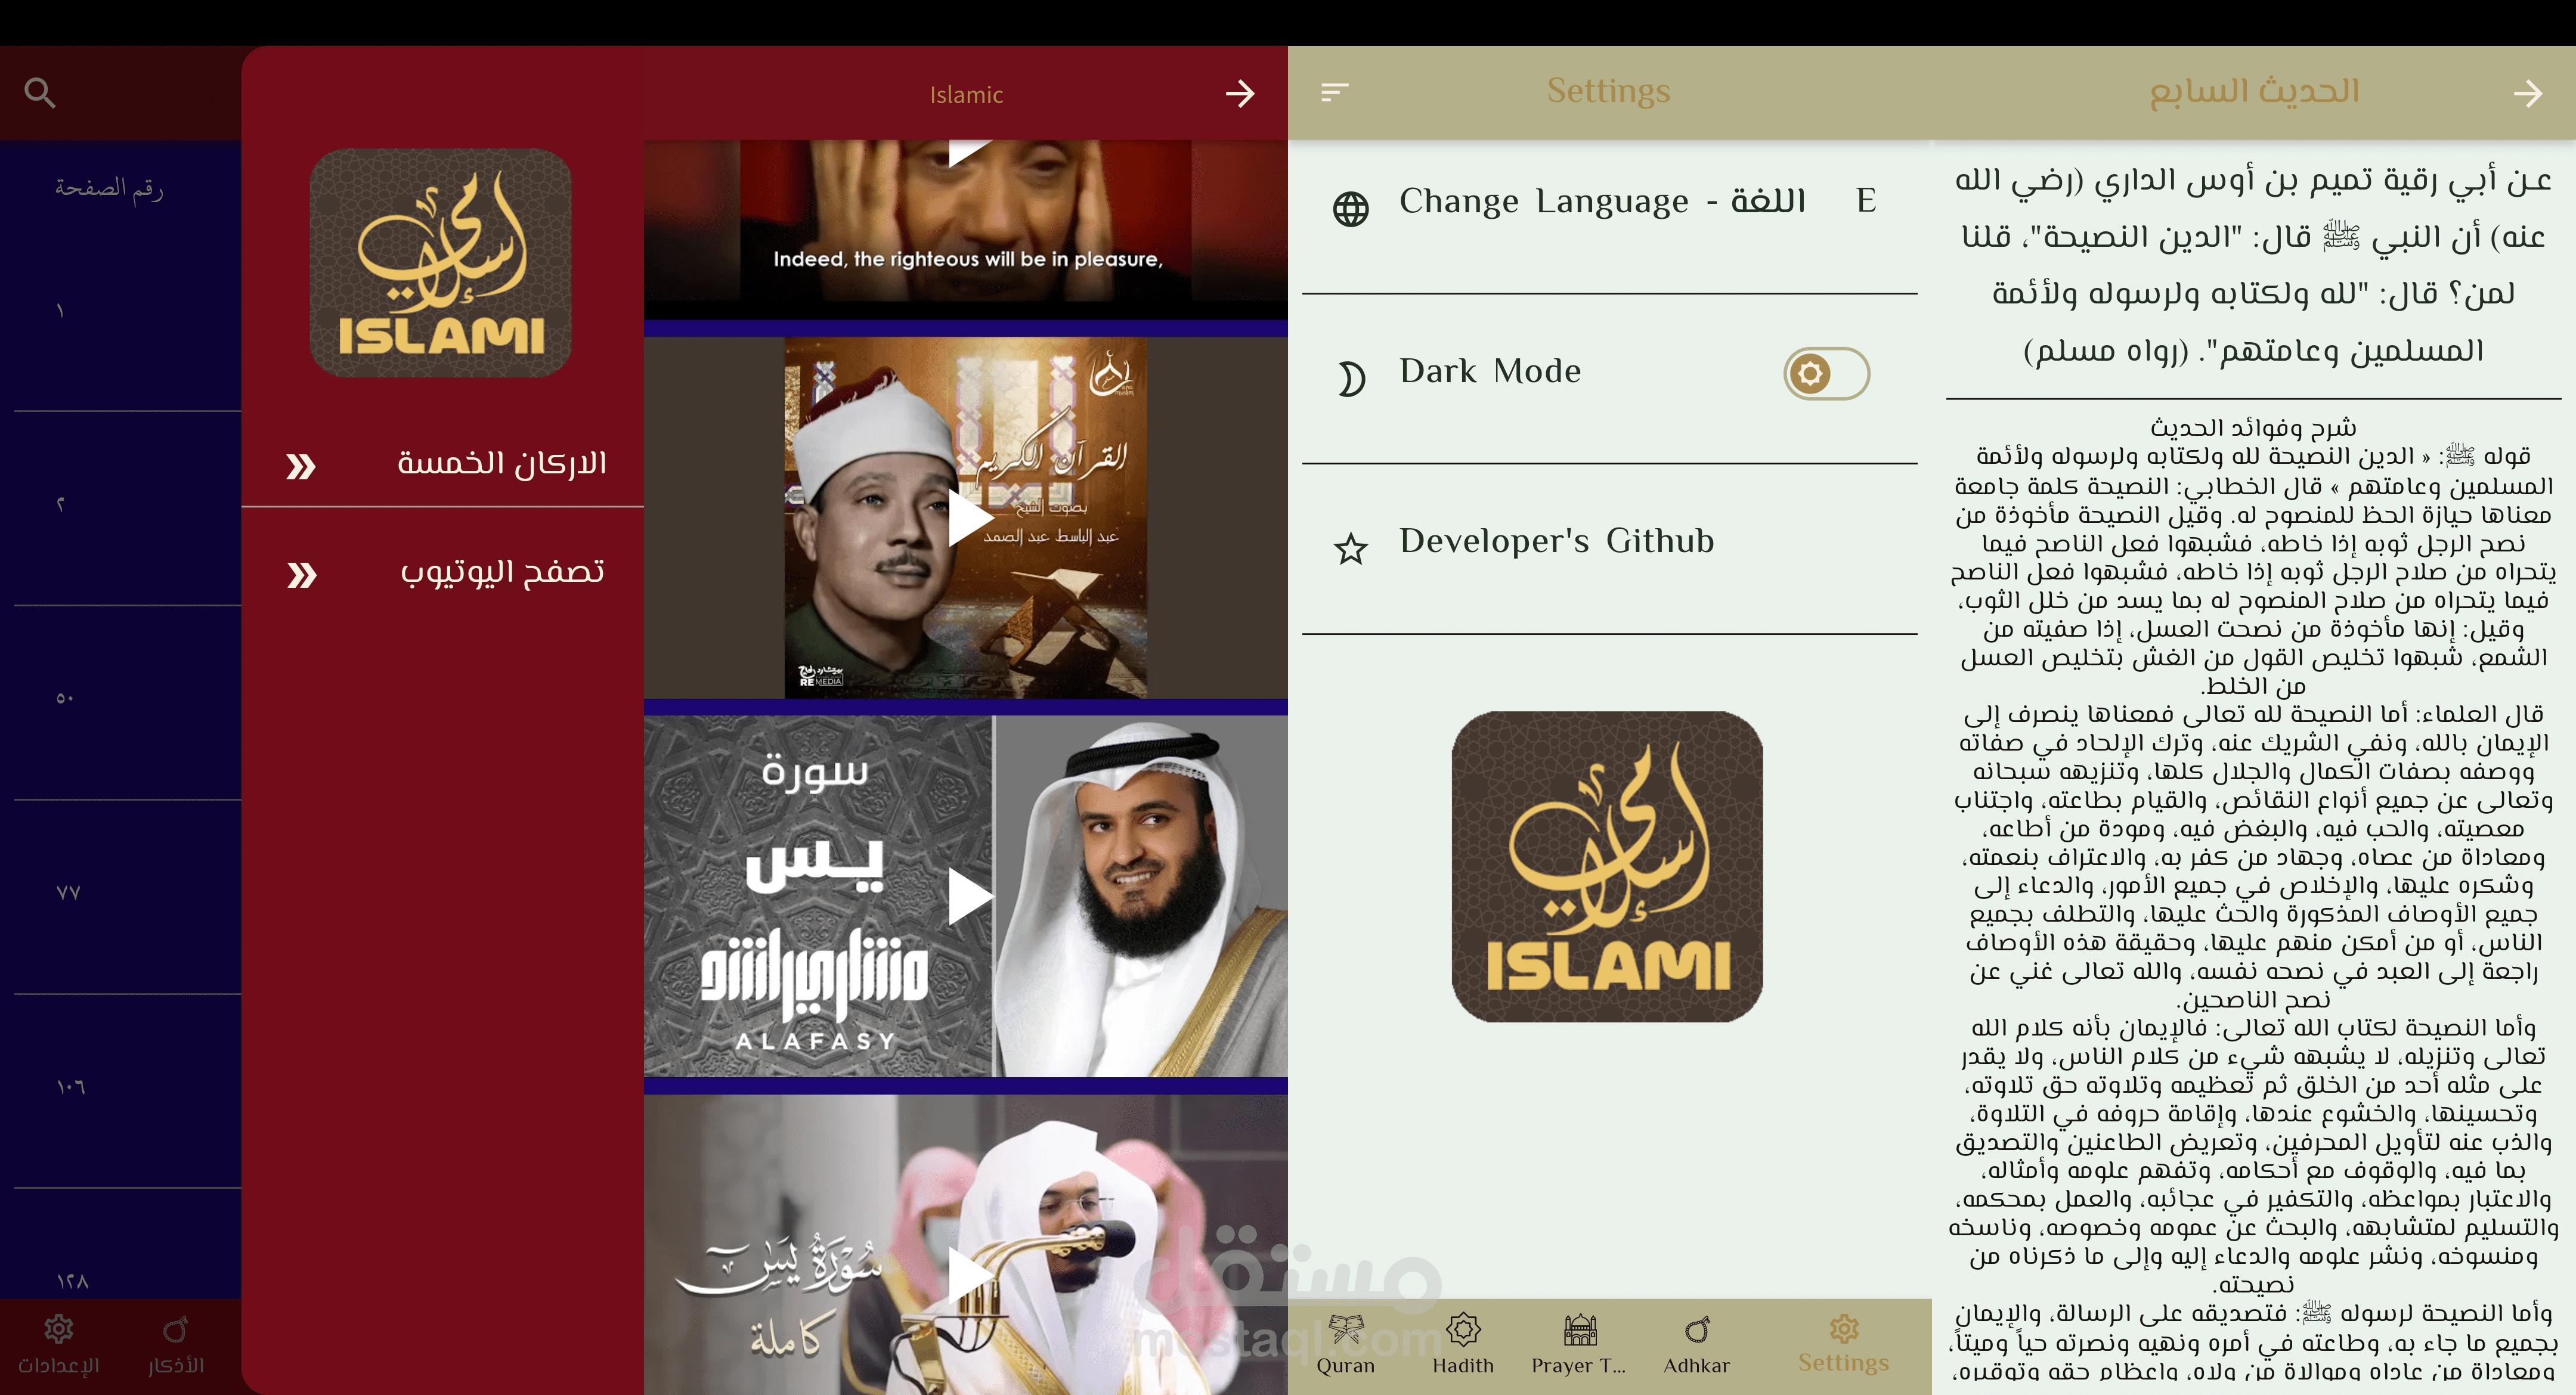2576x1395 pixels.
Task: Click the arrow beside الحديث السابع header
Action: (2527, 94)
